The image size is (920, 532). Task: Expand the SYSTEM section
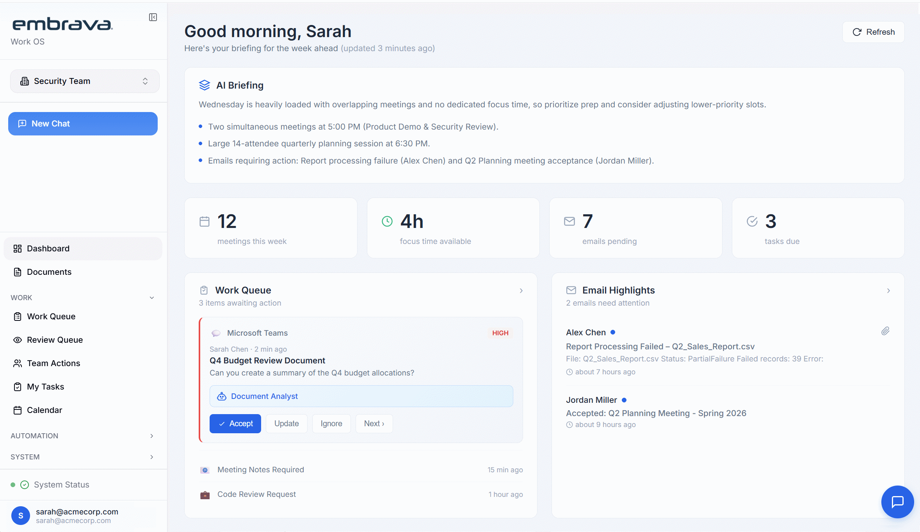point(151,457)
